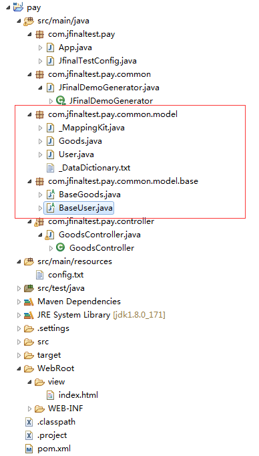Click the config.txt file icon
The image size is (259, 456).
pyautogui.click(x=40, y=275)
